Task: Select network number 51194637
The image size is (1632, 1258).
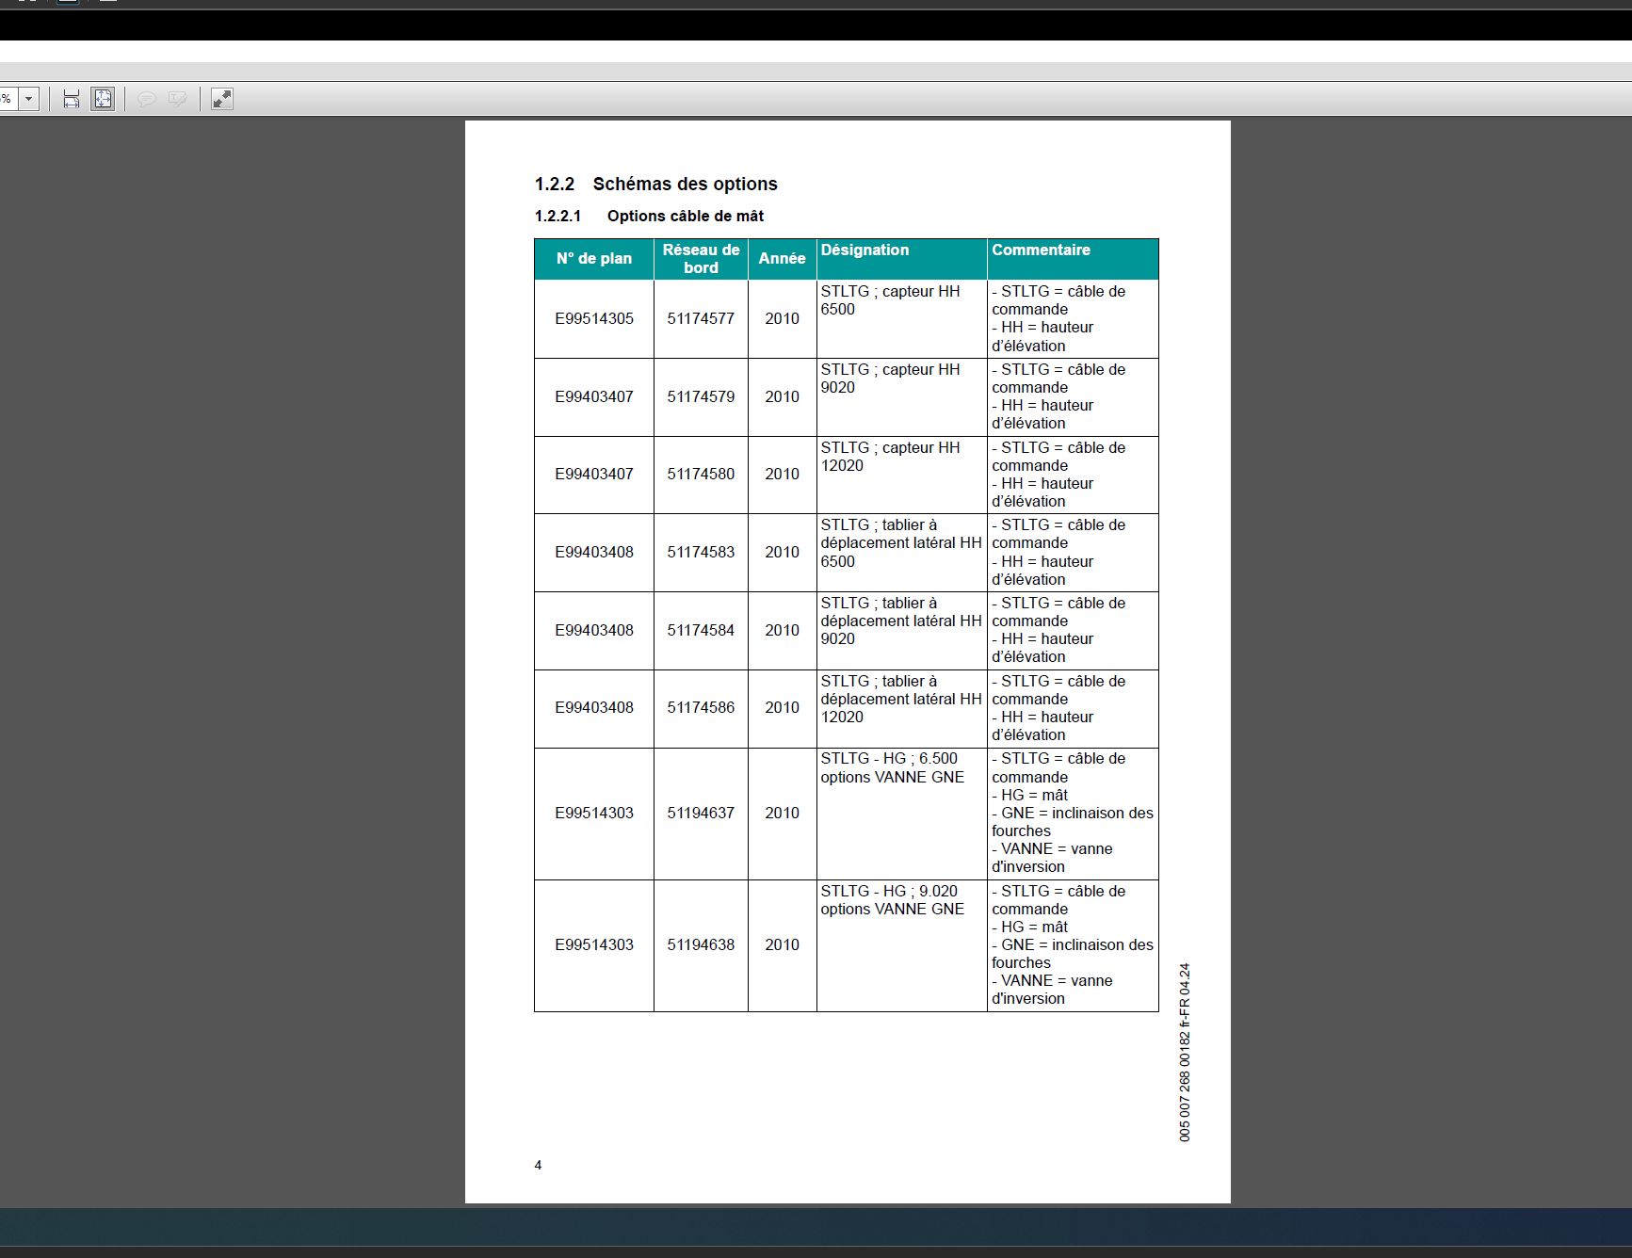Action: 701,813
